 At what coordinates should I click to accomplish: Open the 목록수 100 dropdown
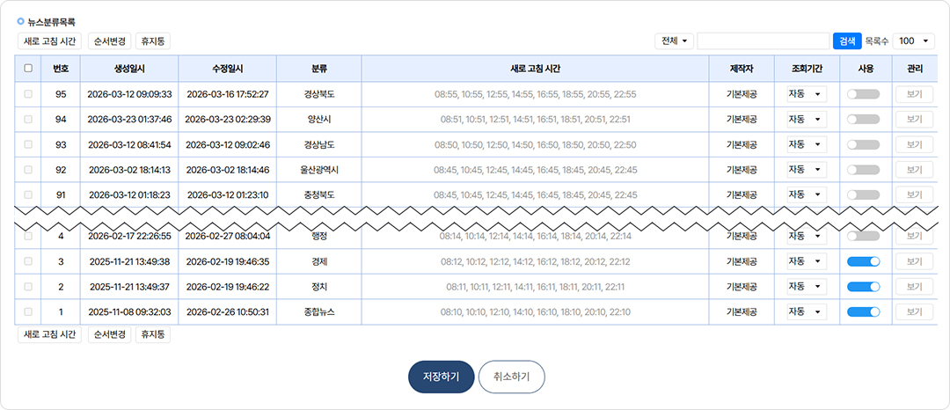(x=914, y=40)
